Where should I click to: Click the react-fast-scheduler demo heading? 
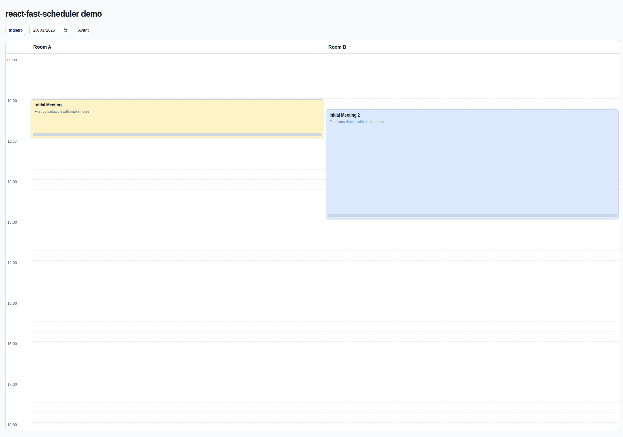[x=54, y=14]
